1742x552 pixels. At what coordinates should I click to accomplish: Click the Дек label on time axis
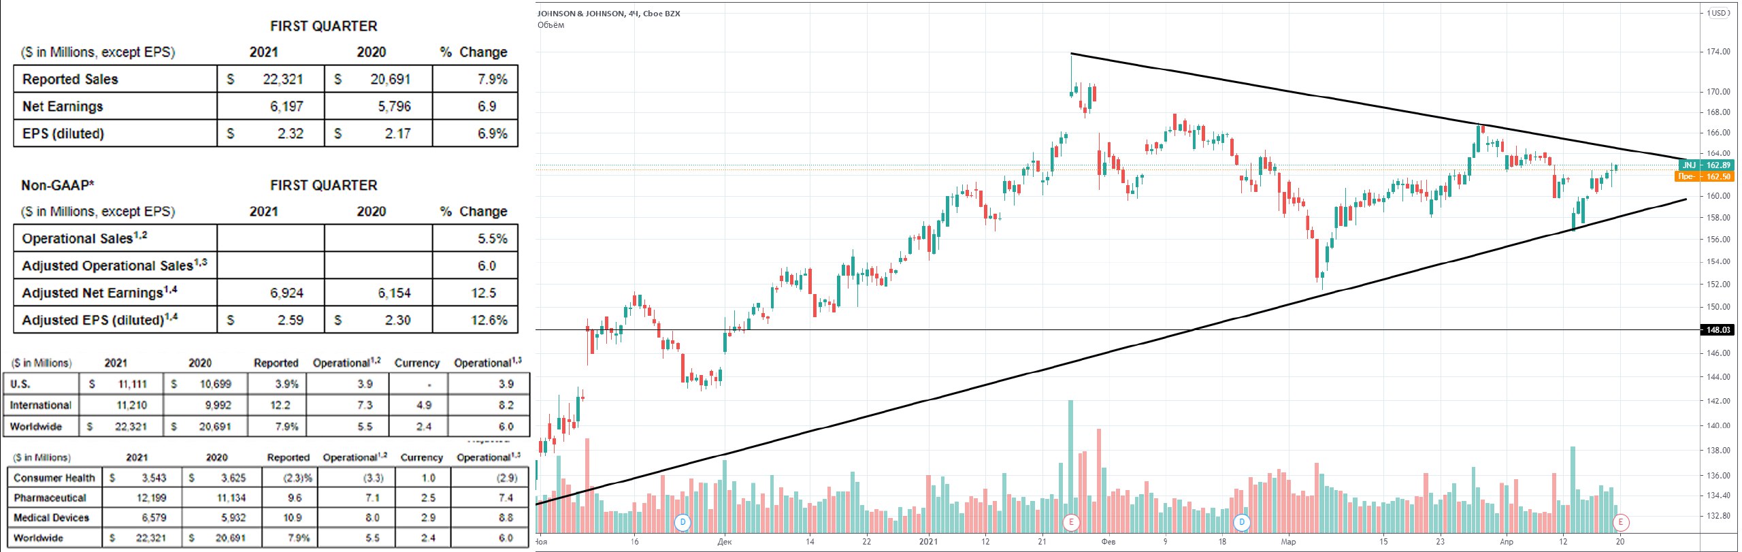725,542
